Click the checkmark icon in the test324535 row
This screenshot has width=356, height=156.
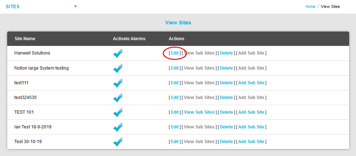click(x=118, y=98)
